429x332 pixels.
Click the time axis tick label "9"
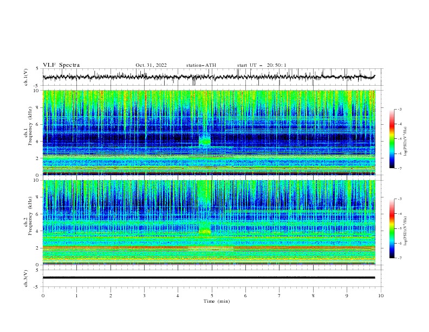pos(347,296)
